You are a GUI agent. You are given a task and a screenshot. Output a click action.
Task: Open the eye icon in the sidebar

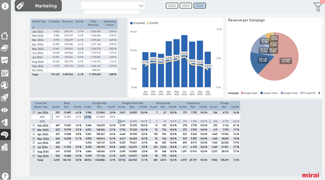4,110
